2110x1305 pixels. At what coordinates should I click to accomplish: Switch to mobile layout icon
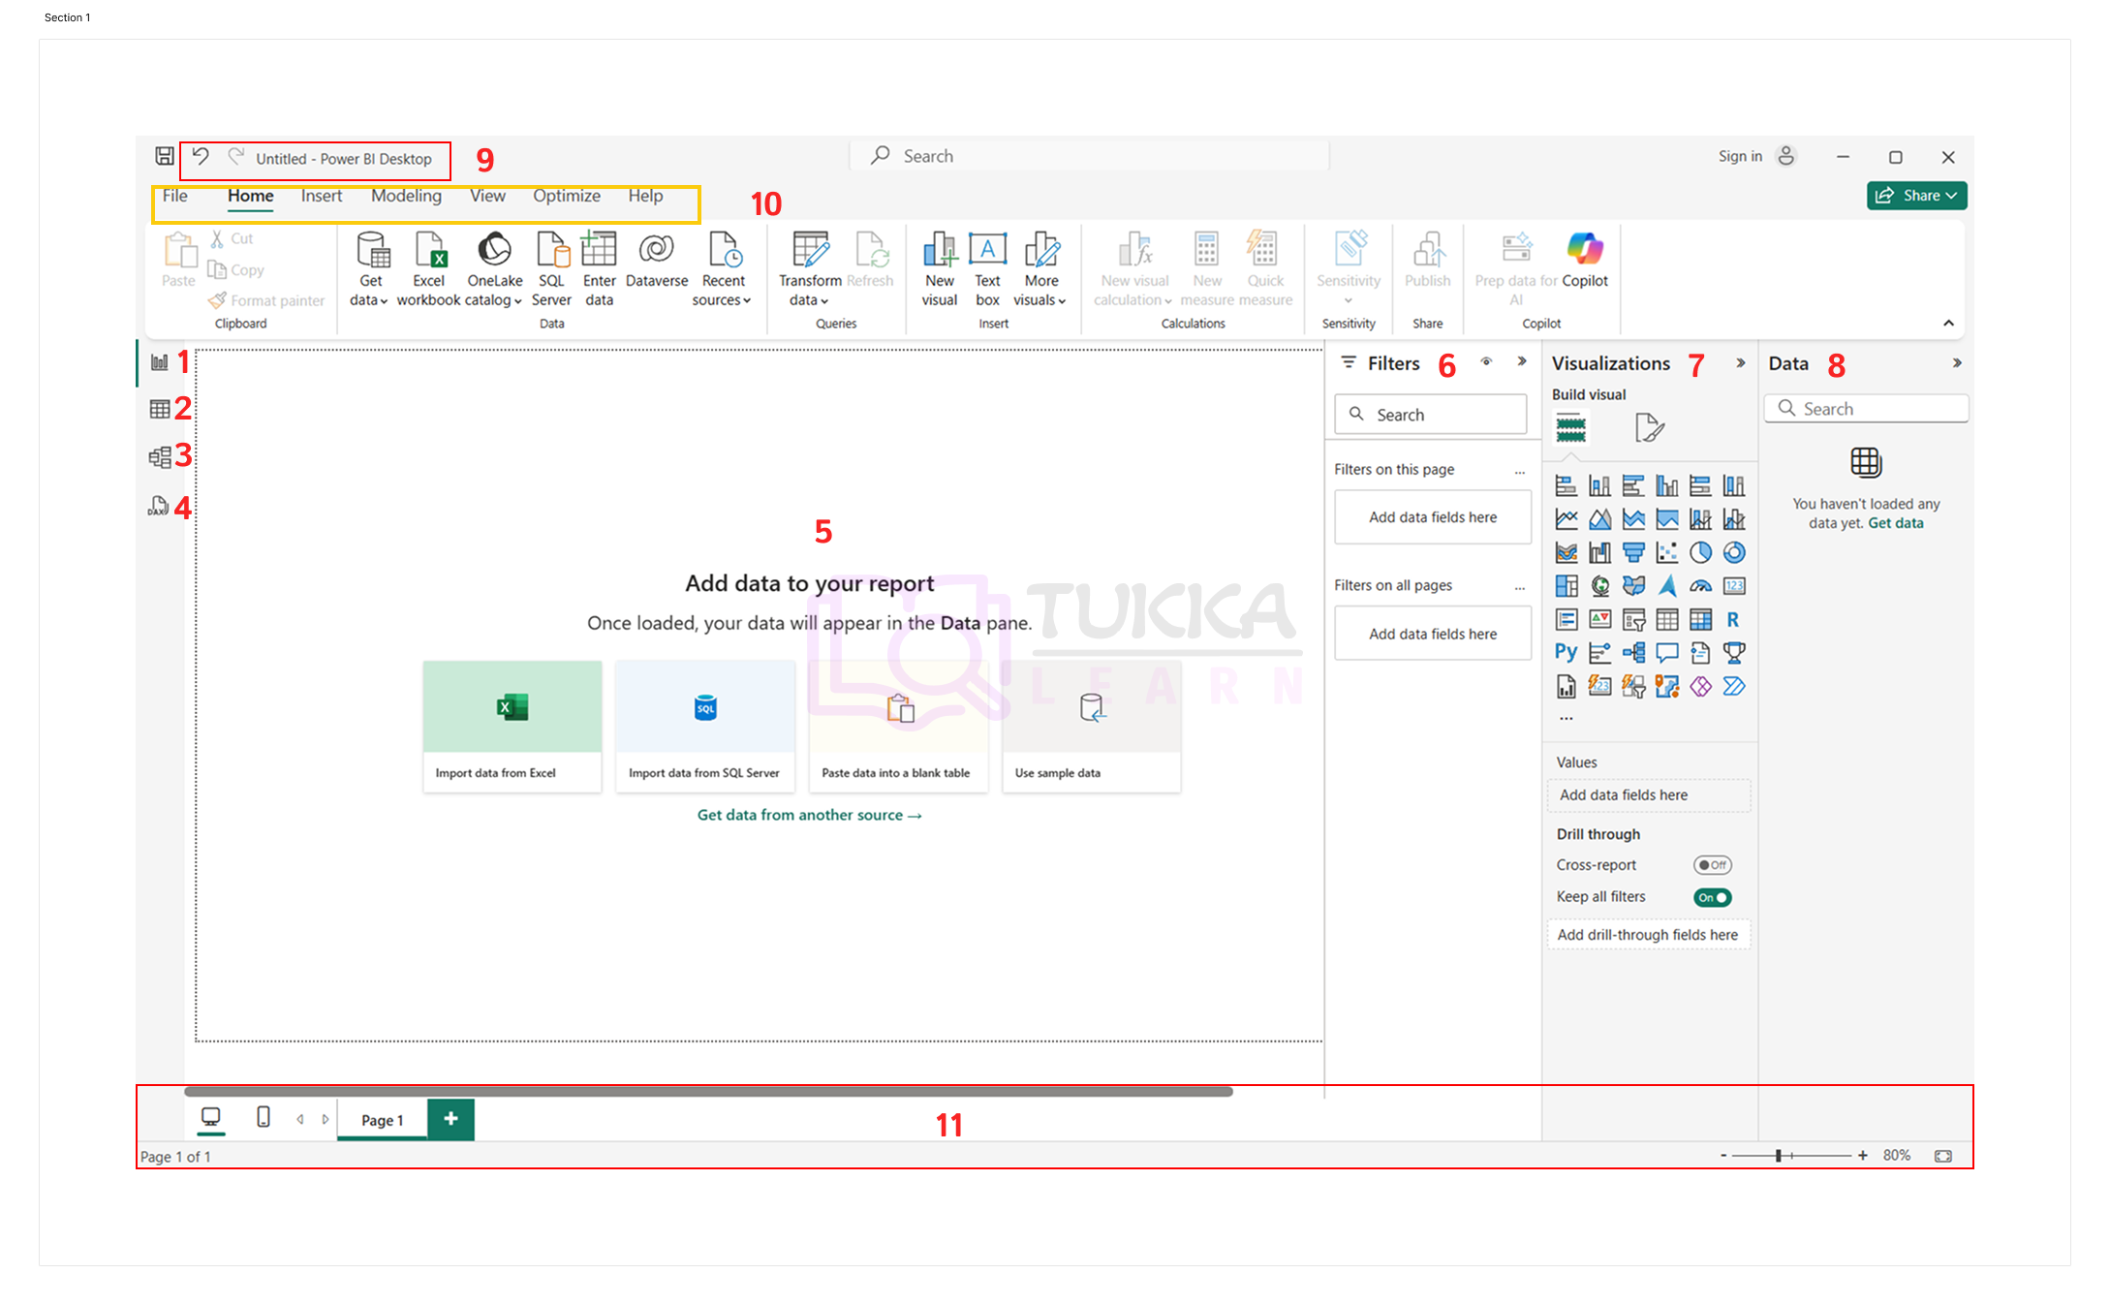click(x=263, y=1117)
